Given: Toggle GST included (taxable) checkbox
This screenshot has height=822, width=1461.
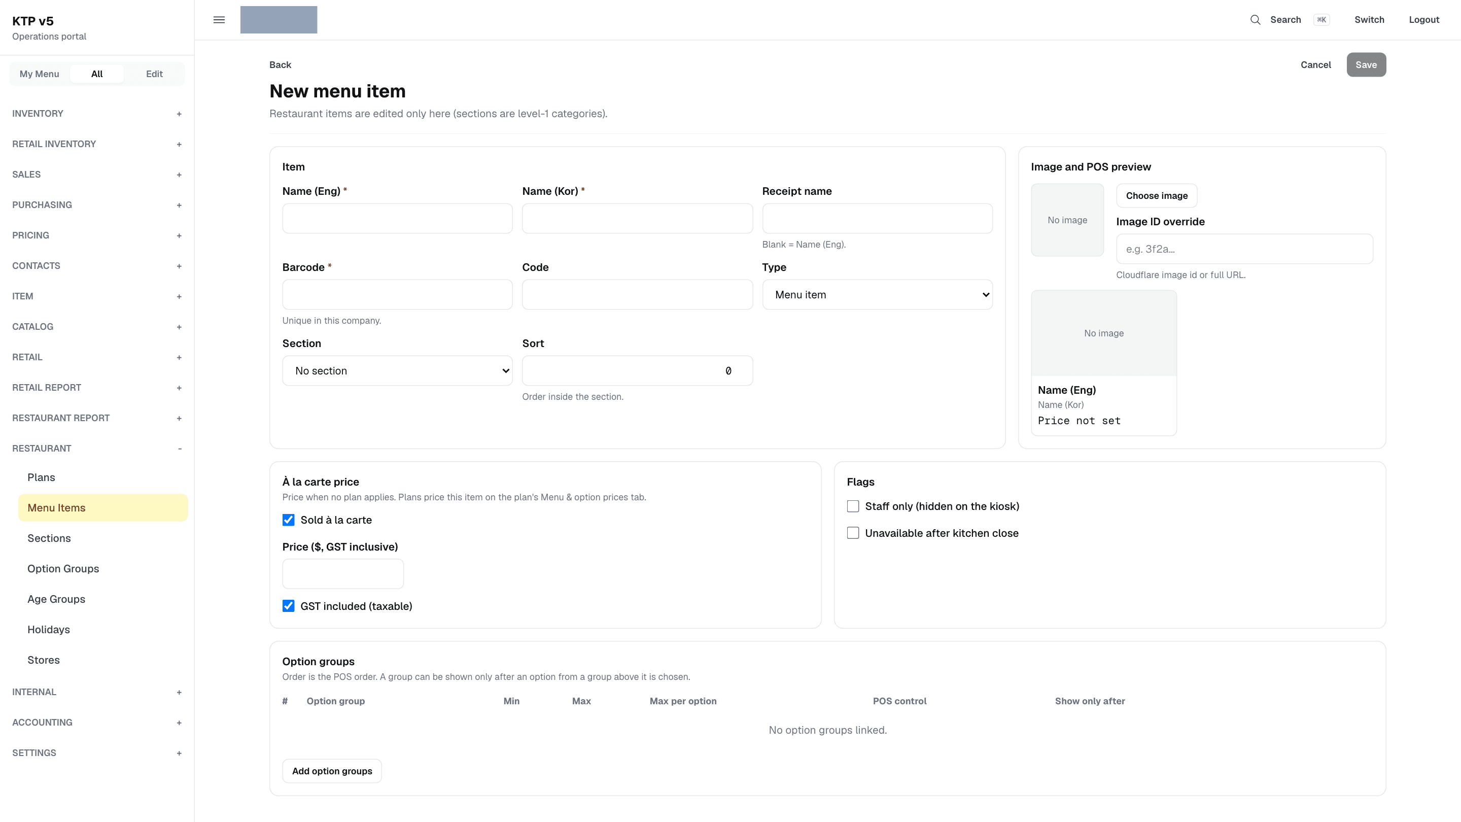Looking at the screenshot, I should 288,606.
